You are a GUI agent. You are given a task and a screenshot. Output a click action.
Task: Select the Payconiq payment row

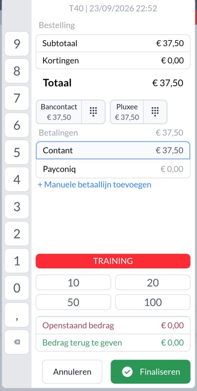click(x=113, y=169)
